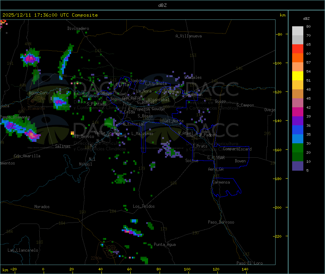Click the Divisadero map label
The height and width of the screenshot is (274, 325).
78,28
